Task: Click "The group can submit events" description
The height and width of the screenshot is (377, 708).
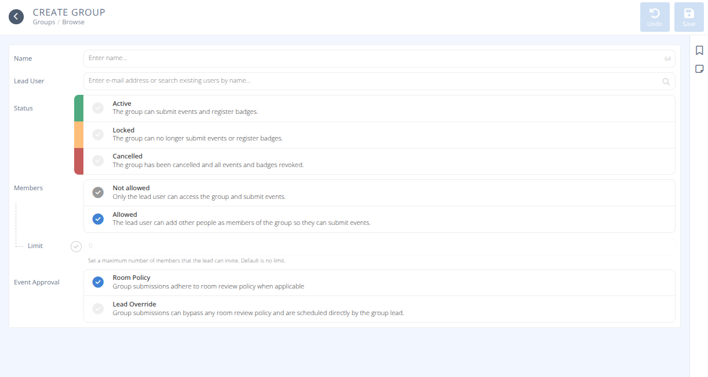Action: coord(185,112)
